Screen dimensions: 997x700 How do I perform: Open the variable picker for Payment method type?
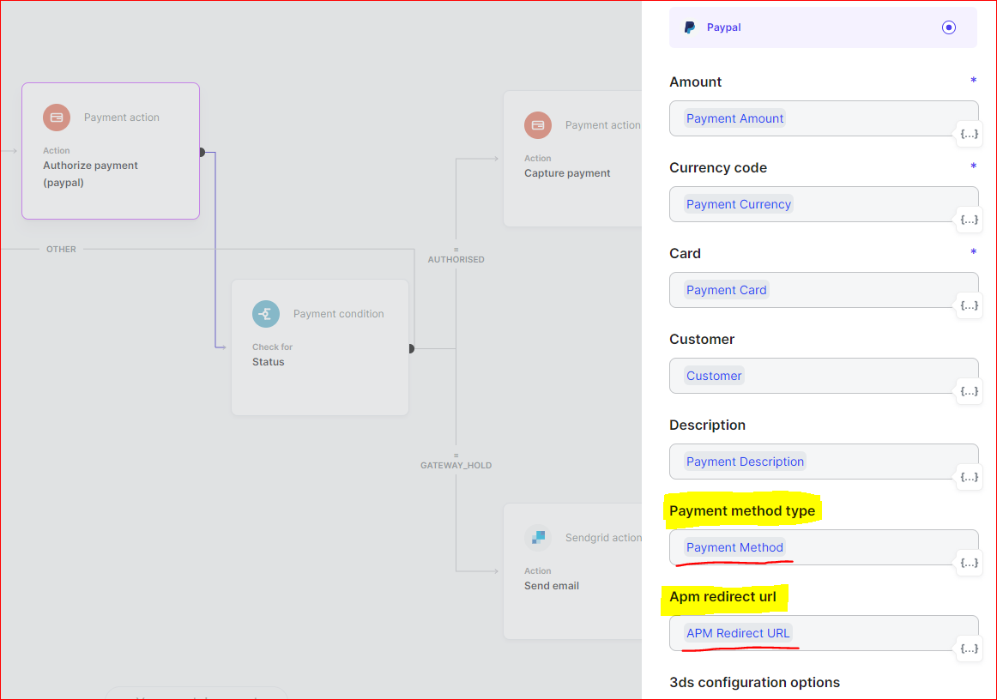(x=969, y=564)
